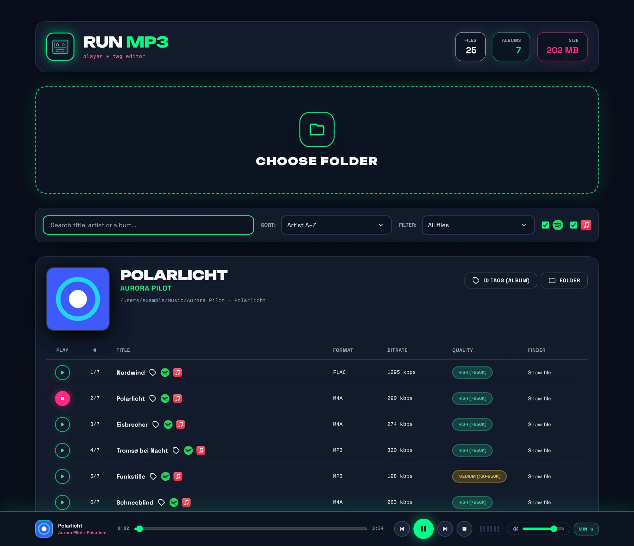634x546 pixels.
Task: Toggle the Apple Music links checkbox
Action: tap(573, 225)
